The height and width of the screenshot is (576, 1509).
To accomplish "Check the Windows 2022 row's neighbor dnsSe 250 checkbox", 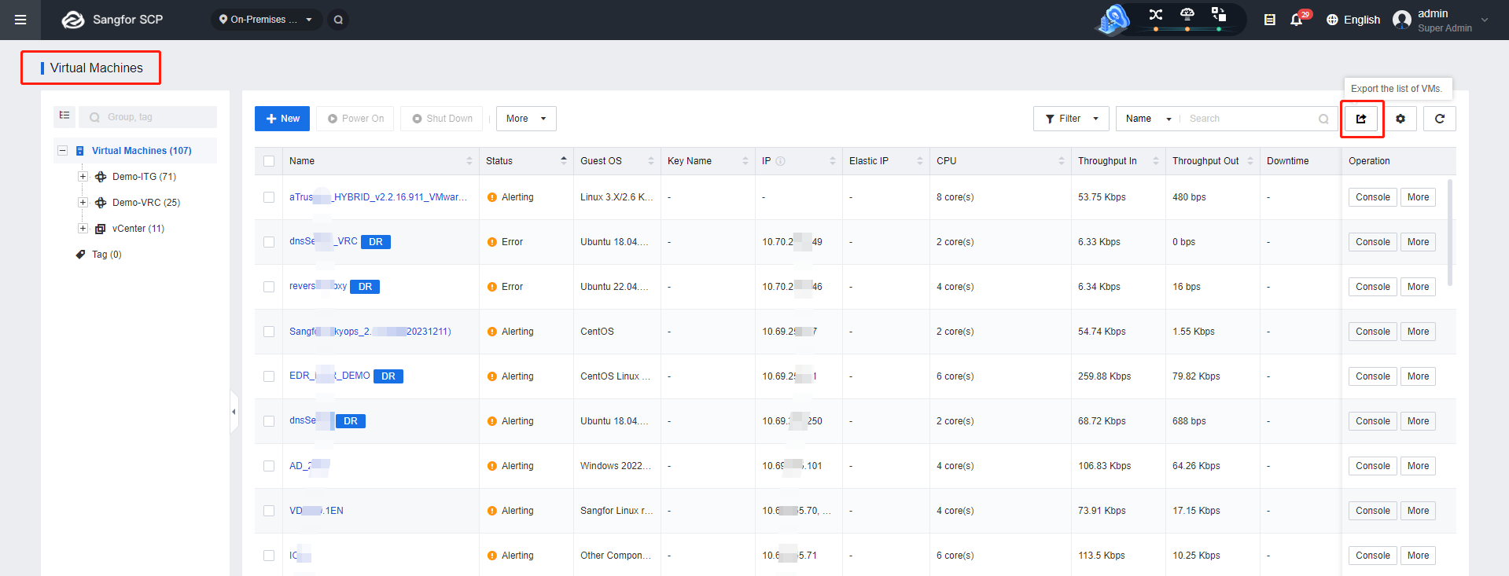I will [x=269, y=421].
